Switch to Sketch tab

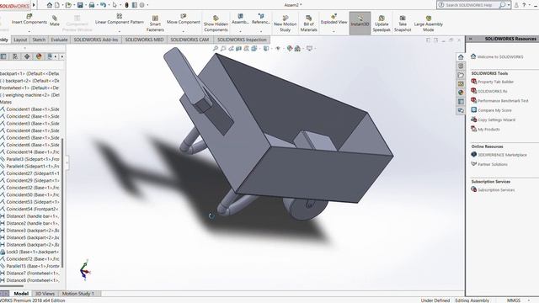[x=39, y=40]
